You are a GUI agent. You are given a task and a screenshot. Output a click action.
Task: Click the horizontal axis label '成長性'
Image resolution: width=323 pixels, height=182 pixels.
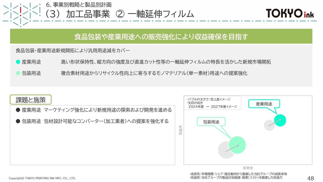[248, 168]
